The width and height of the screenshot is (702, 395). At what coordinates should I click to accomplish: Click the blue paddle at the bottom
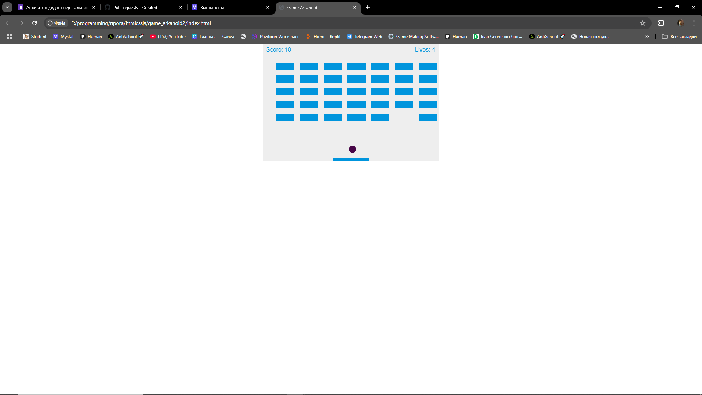[x=351, y=159]
